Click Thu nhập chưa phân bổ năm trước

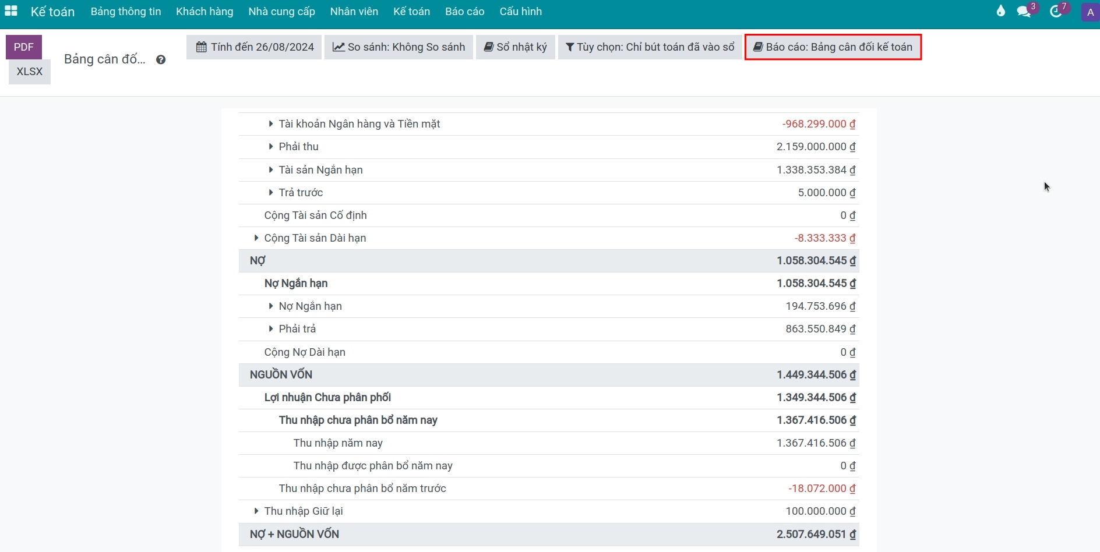click(548, 489)
